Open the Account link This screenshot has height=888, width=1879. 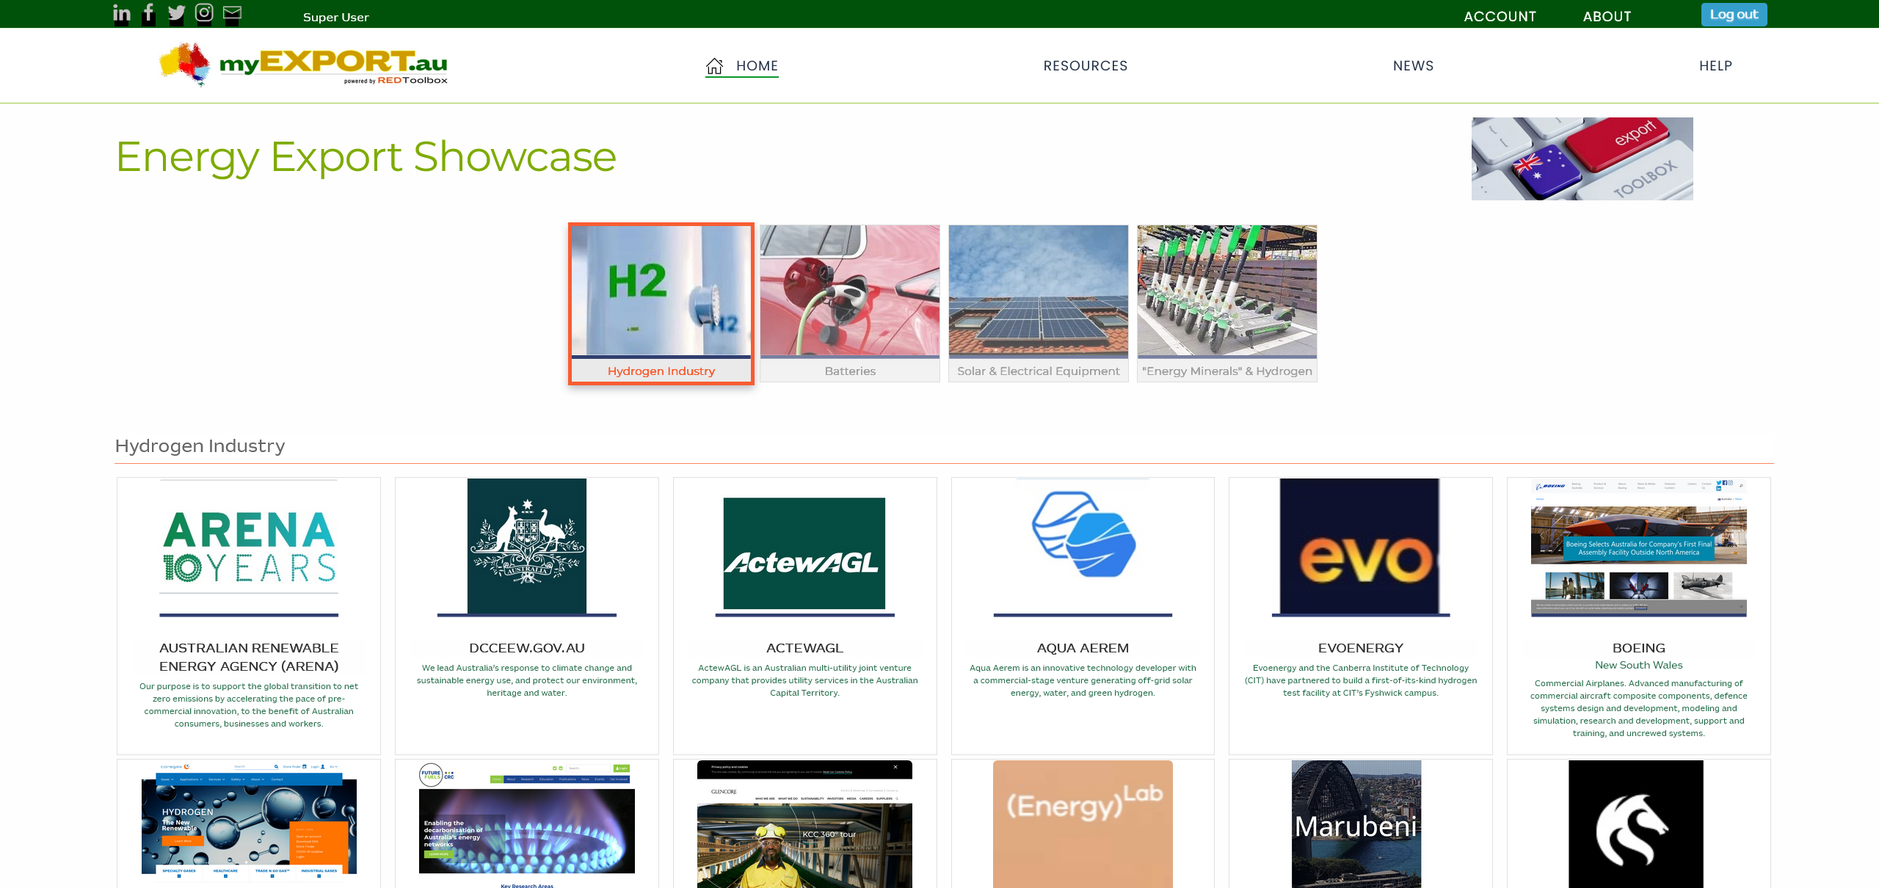(x=1500, y=16)
